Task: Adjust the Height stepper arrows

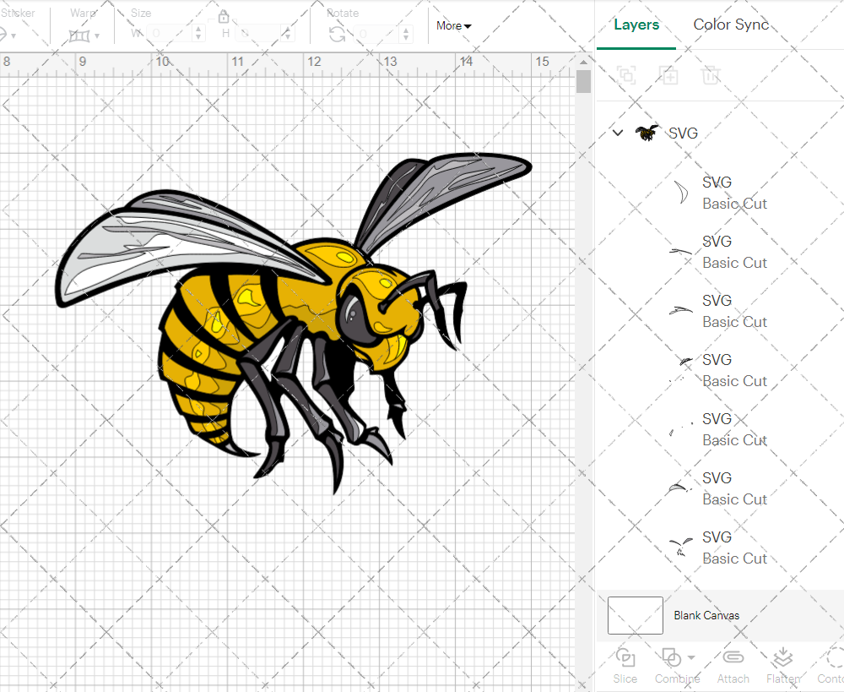Action: tap(287, 34)
